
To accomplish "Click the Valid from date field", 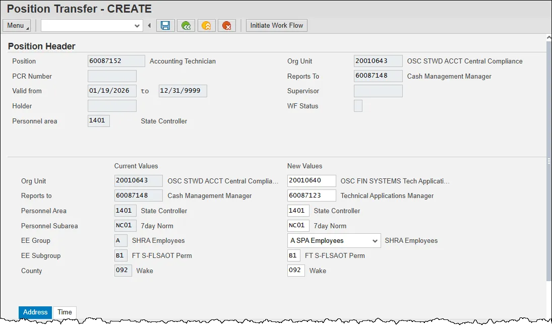I will 112,91.
